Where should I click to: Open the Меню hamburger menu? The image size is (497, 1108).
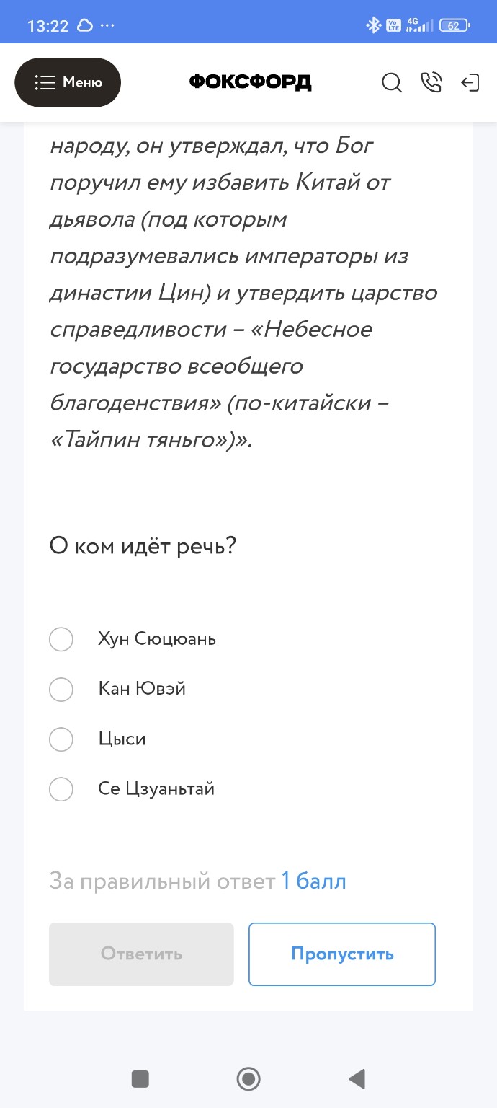pyautogui.click(x=68, y=82)
